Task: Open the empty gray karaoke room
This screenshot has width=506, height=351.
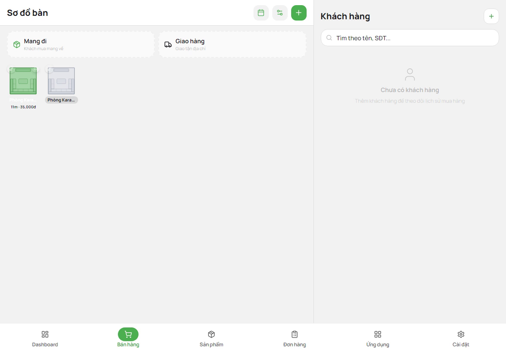Action: coord(61,81)
